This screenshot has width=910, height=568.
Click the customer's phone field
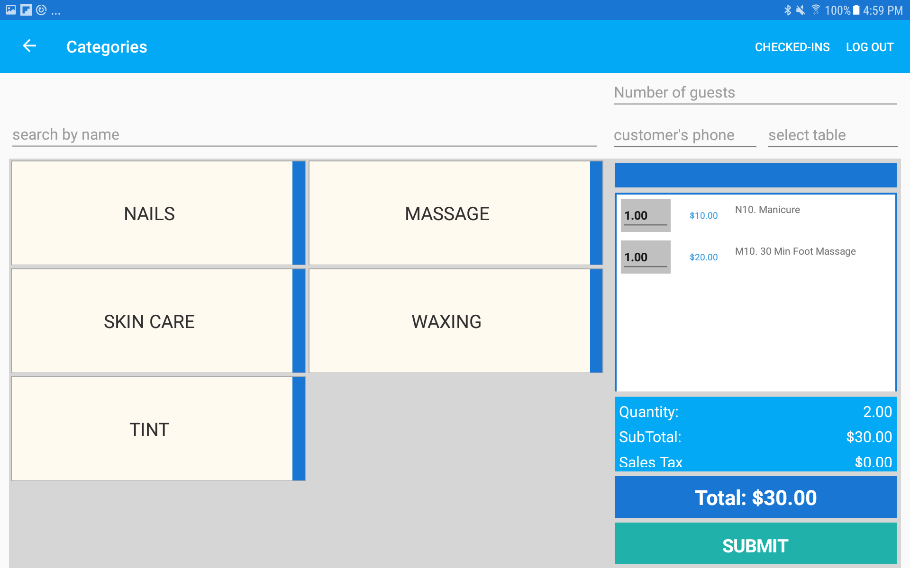pyautogui.click(x=684, y=135)
